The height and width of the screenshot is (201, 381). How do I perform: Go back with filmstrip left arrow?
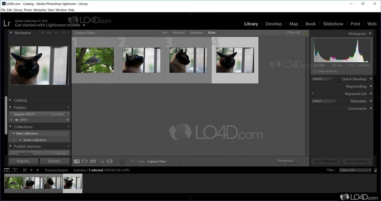pyautogui.click(x=32, y=170)
